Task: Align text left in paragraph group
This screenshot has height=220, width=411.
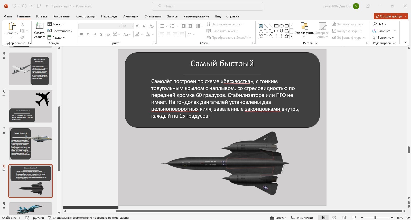Action: 162,34
